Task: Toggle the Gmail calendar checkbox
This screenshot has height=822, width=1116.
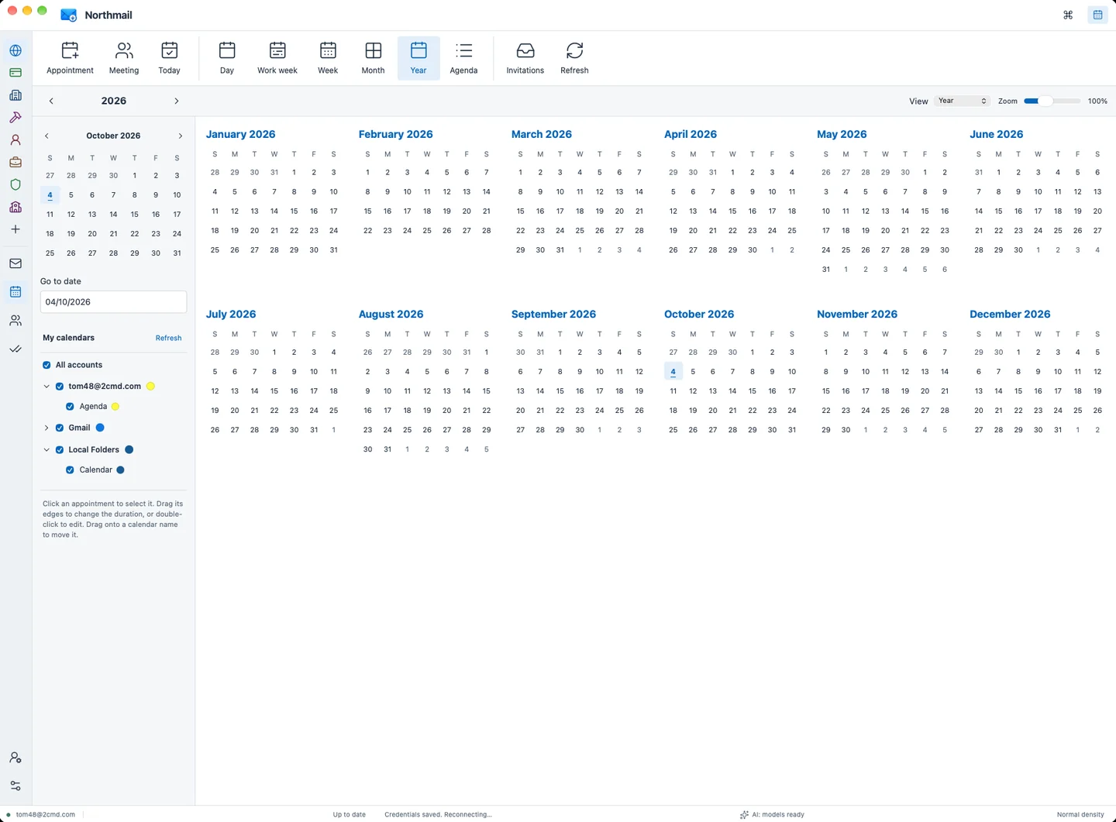Action: tap(60, 428)
